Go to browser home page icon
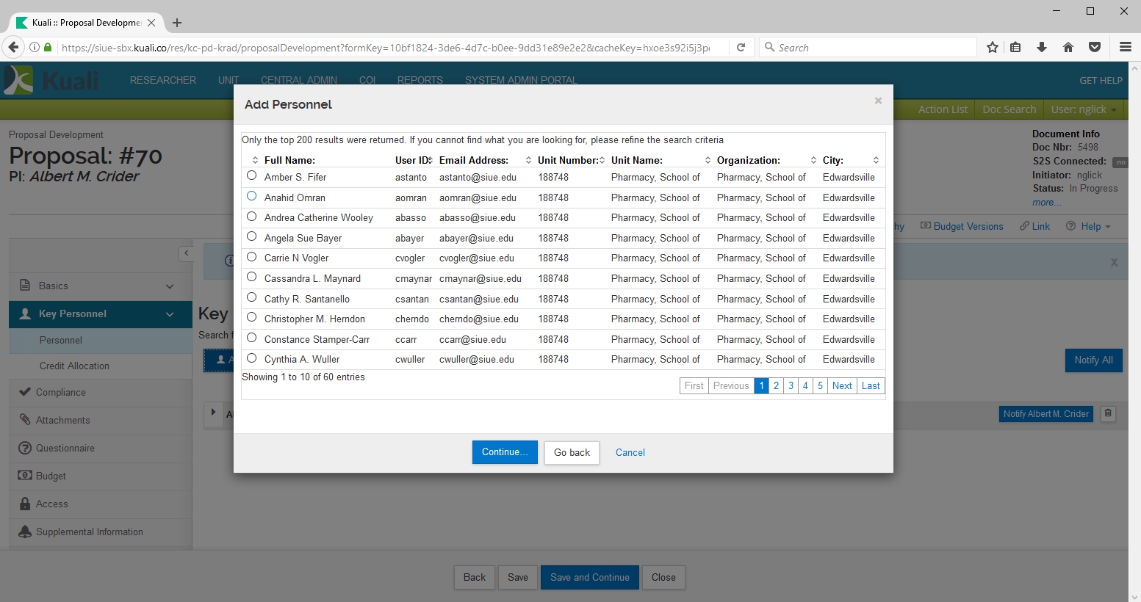 (x=1068, y=48)
